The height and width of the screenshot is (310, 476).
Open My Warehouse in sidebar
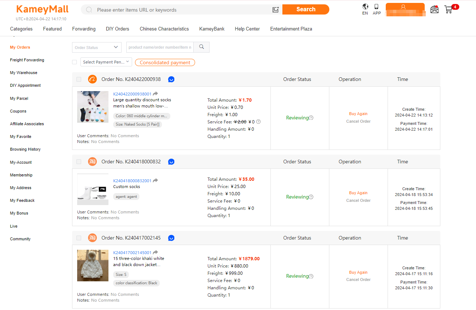coord(24,73)
